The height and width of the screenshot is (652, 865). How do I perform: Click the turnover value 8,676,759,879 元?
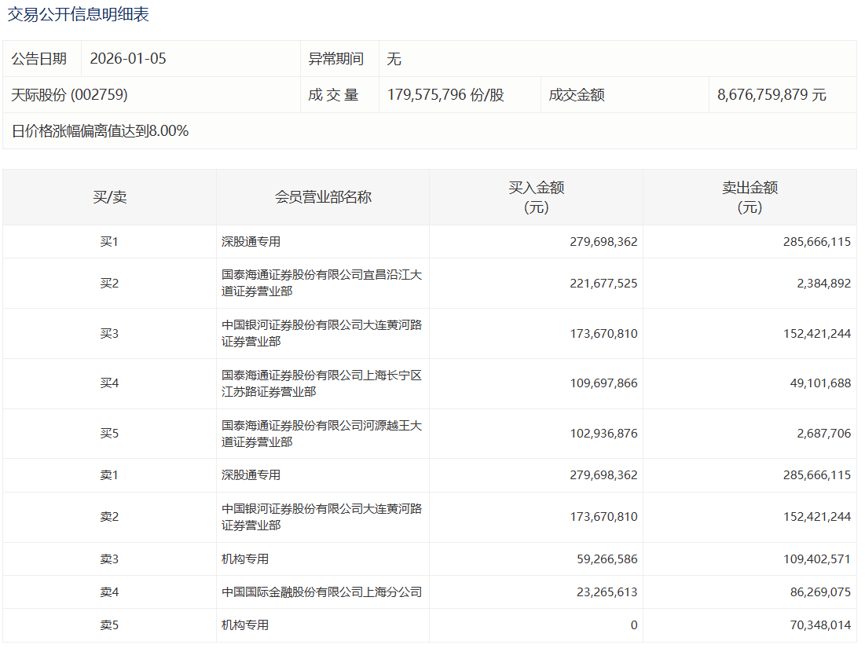(x=772, y=95)
